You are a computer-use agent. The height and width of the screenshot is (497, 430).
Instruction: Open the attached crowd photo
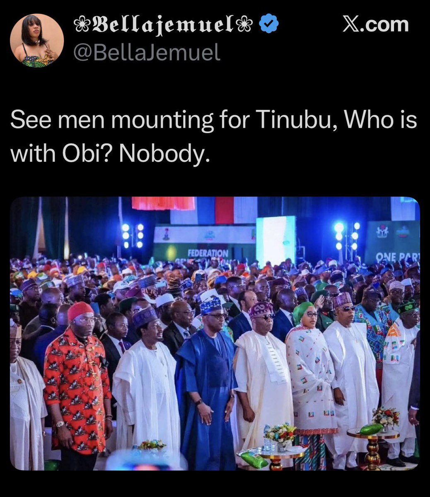[215, 333]
